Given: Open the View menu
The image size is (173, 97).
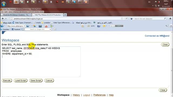Looking at the screenshot, I should click(x=10, y=12).
